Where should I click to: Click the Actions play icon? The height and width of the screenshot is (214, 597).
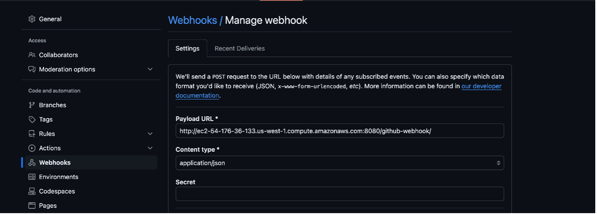(32, 148)
